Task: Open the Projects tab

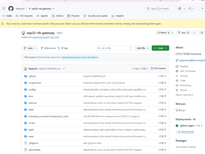Action: pos(73,16)
